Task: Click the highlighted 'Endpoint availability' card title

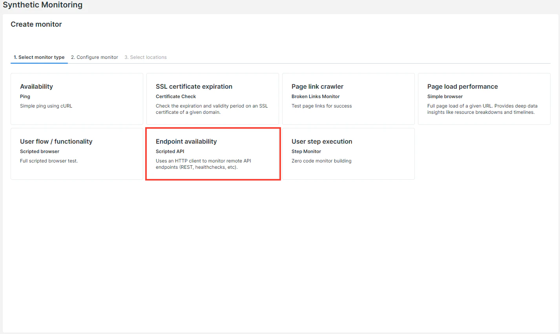Action: tap(186, 142)
